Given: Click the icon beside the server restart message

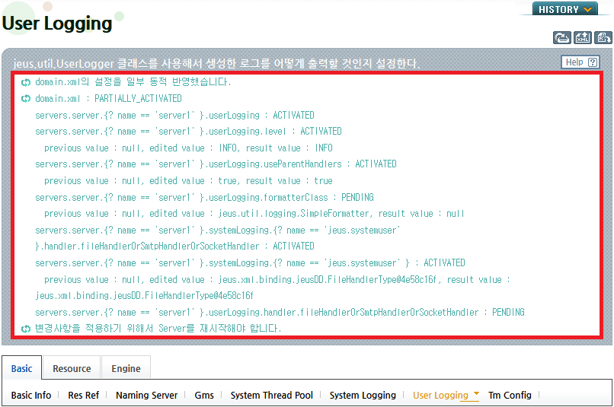Looking at the screenshot, I should 25,329.
